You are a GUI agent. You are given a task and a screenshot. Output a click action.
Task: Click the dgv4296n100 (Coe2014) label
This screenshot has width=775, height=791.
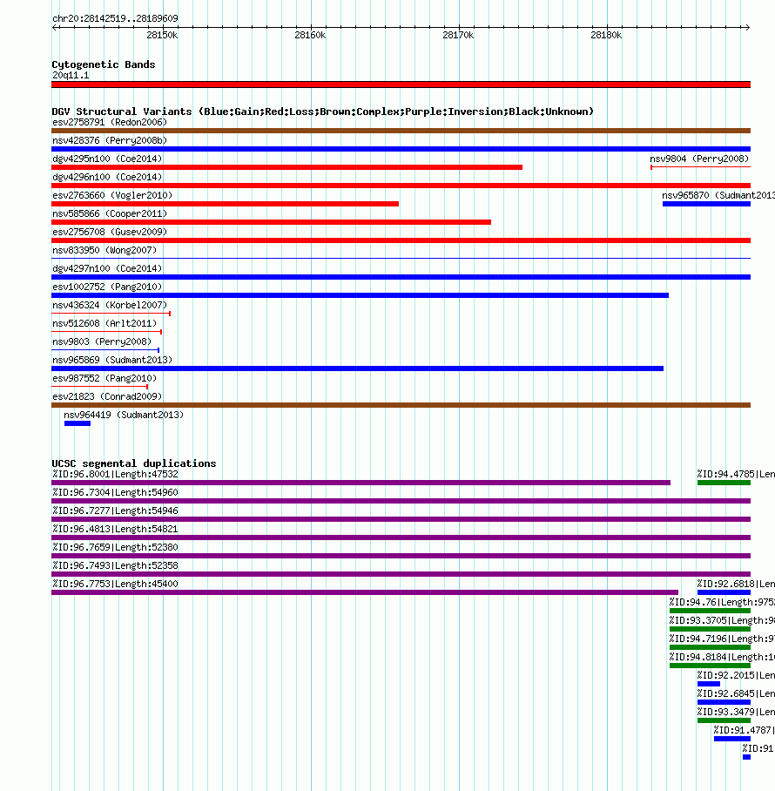pos(107,177)
